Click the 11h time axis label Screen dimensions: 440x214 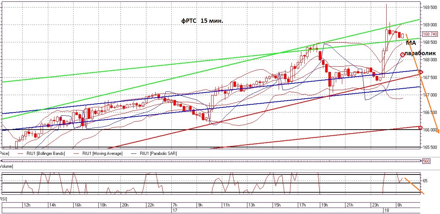pos(226,205)
